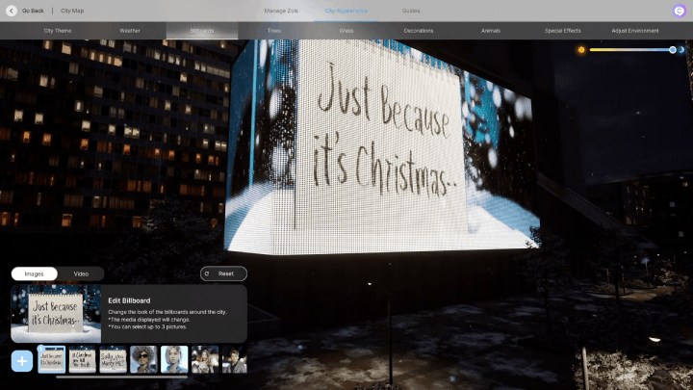The width and height of the screenshot is (693, 390).
Task: Open the Adjust Environment tab
Action: click(635, 31)
